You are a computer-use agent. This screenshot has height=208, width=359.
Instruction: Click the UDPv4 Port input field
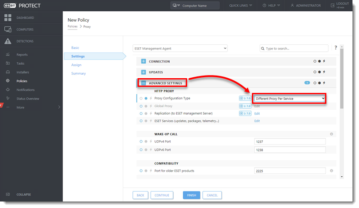[x=290, y=142]
